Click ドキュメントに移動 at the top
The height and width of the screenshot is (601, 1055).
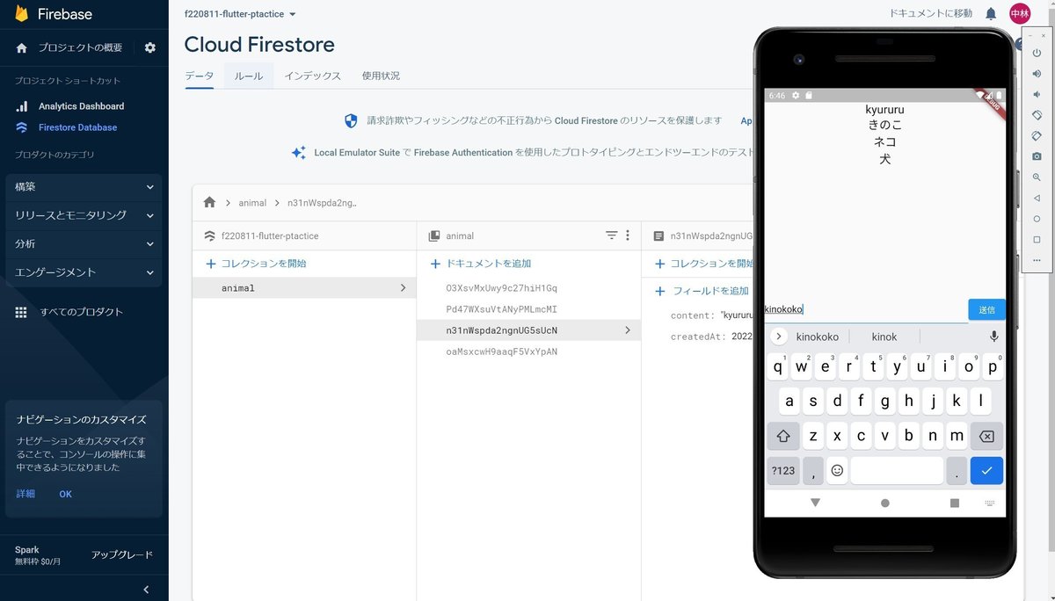[x=931, y=14]
